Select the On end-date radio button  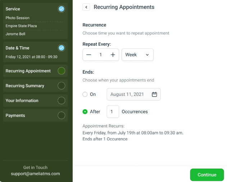[x=85, y=94]
